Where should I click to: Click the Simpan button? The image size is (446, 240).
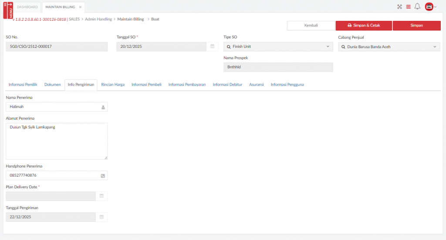(x=416, y=26)
